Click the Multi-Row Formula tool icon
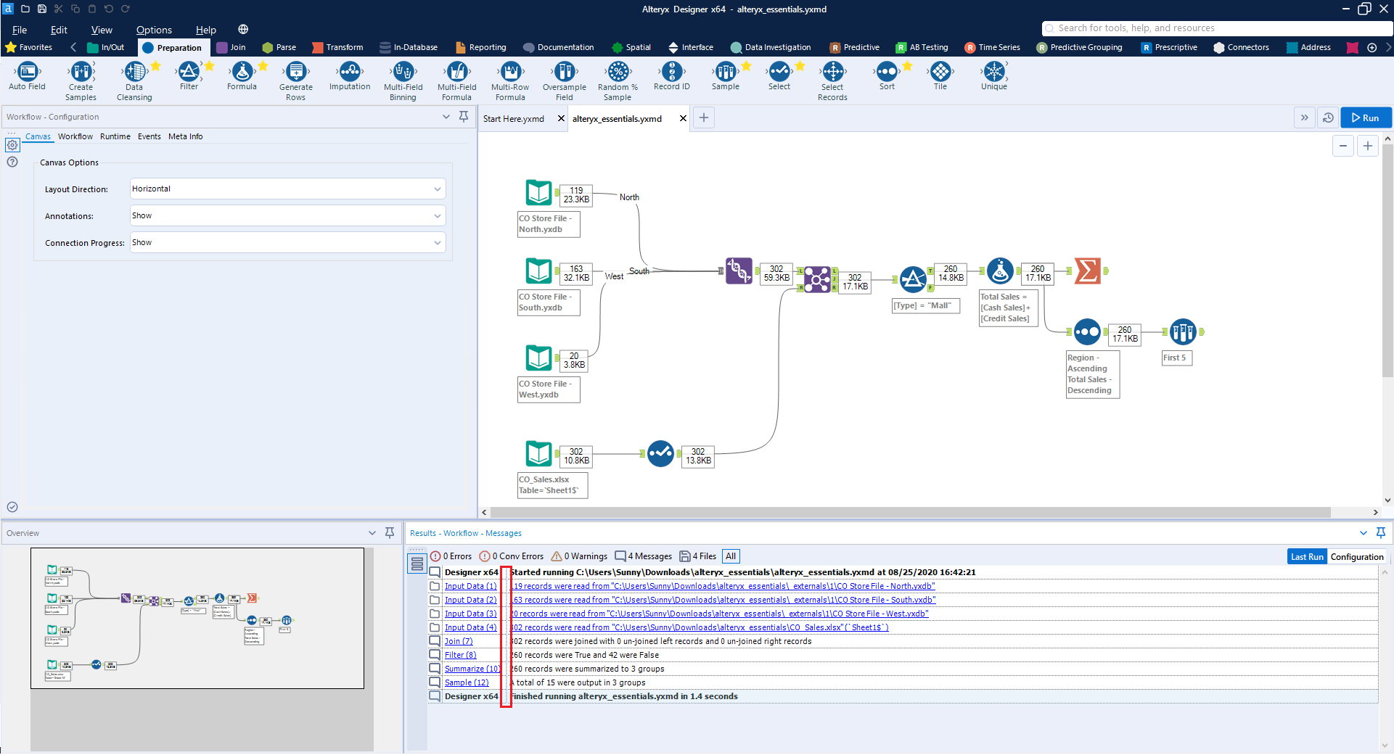Viewport: 1394px width, 755px height. pyautogui.click(x=510, y=72)
